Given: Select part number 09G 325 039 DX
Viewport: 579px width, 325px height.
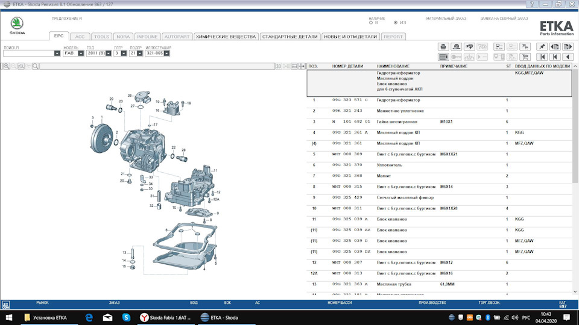Looking at the screenshot, I should click(351, 252).
